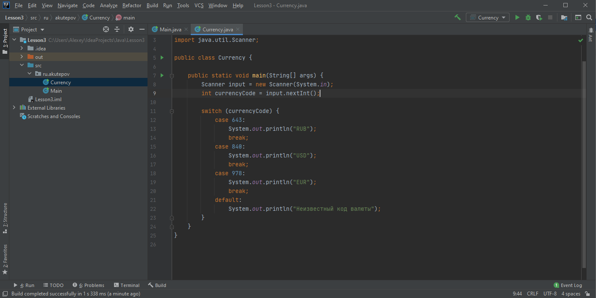The width and height of the screenshot is (596, 298).
Task: Open the VCS menu
Action: click(199, 6)
